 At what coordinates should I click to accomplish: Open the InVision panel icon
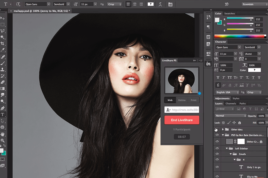[208, 64]
